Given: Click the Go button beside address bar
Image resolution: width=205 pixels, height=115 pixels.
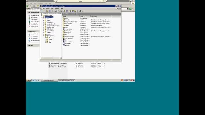Looking at the screenshot, I should (131, 9).
